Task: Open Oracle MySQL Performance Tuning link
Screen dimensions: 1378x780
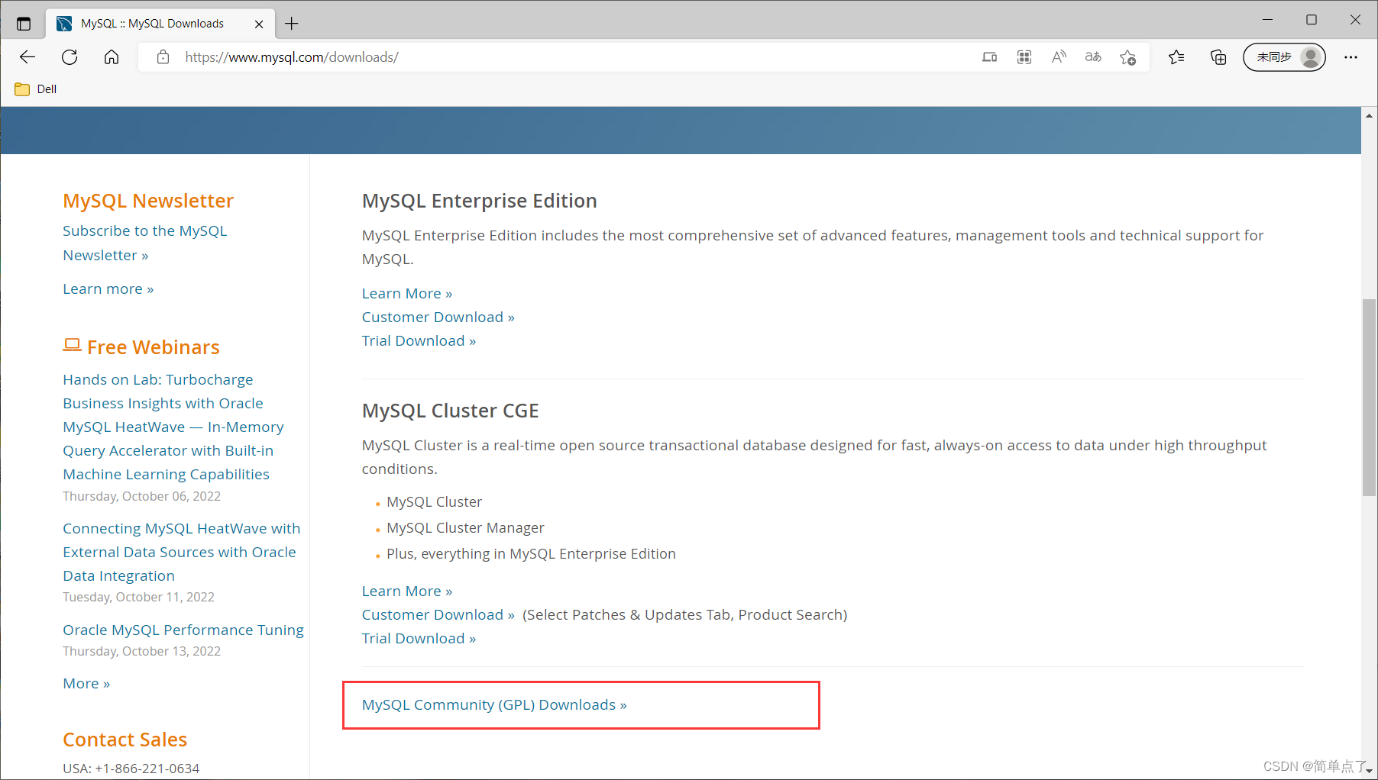Action: pyautogui.click(x=183, y=630)
